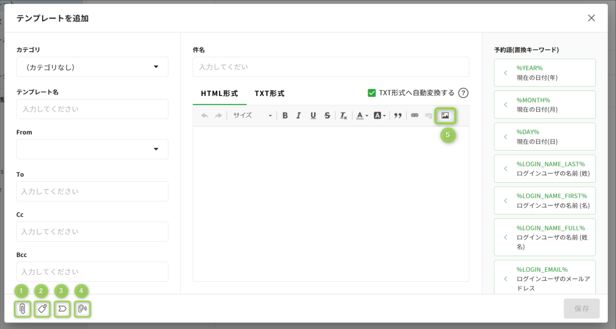
Task: Click the paperclip attachment icon
Action: (23, 309)
